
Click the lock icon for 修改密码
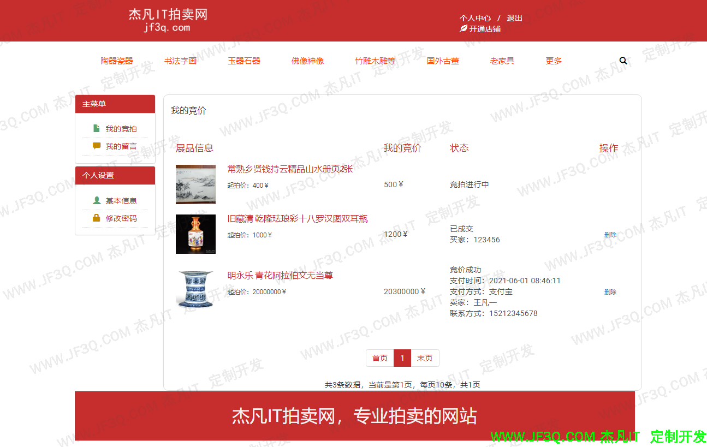pyautogui.click(x=97, y=218)
